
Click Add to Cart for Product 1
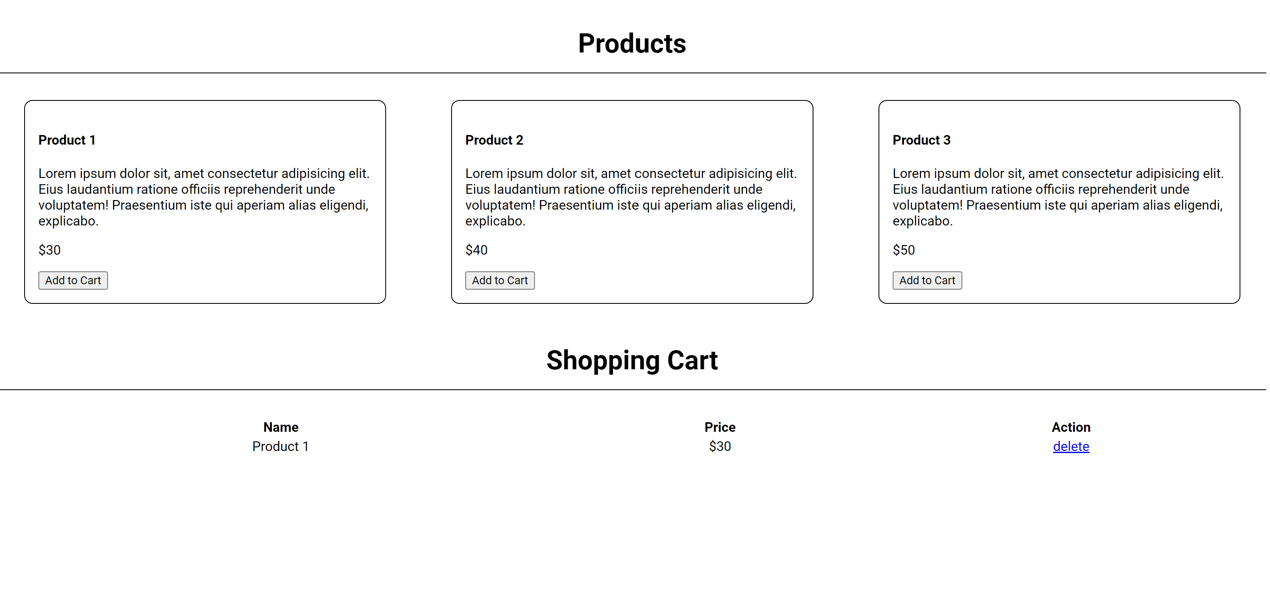pyautogui.click(x=73, y=280)
